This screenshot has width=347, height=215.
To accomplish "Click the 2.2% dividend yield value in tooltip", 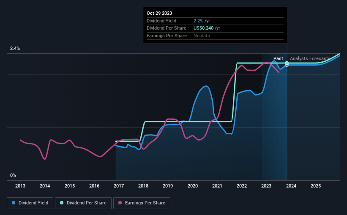I will click(198, 21).
